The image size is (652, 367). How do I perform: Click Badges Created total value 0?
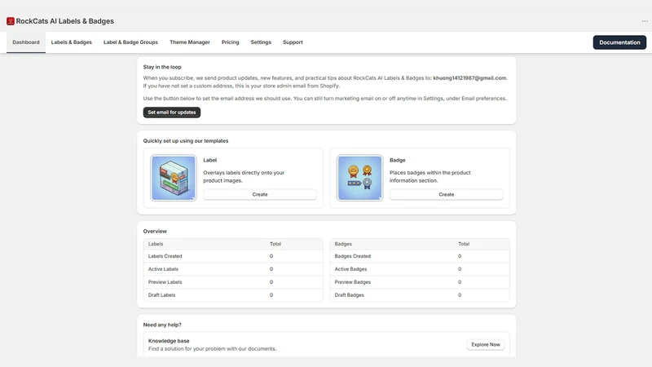coord(460,256)
